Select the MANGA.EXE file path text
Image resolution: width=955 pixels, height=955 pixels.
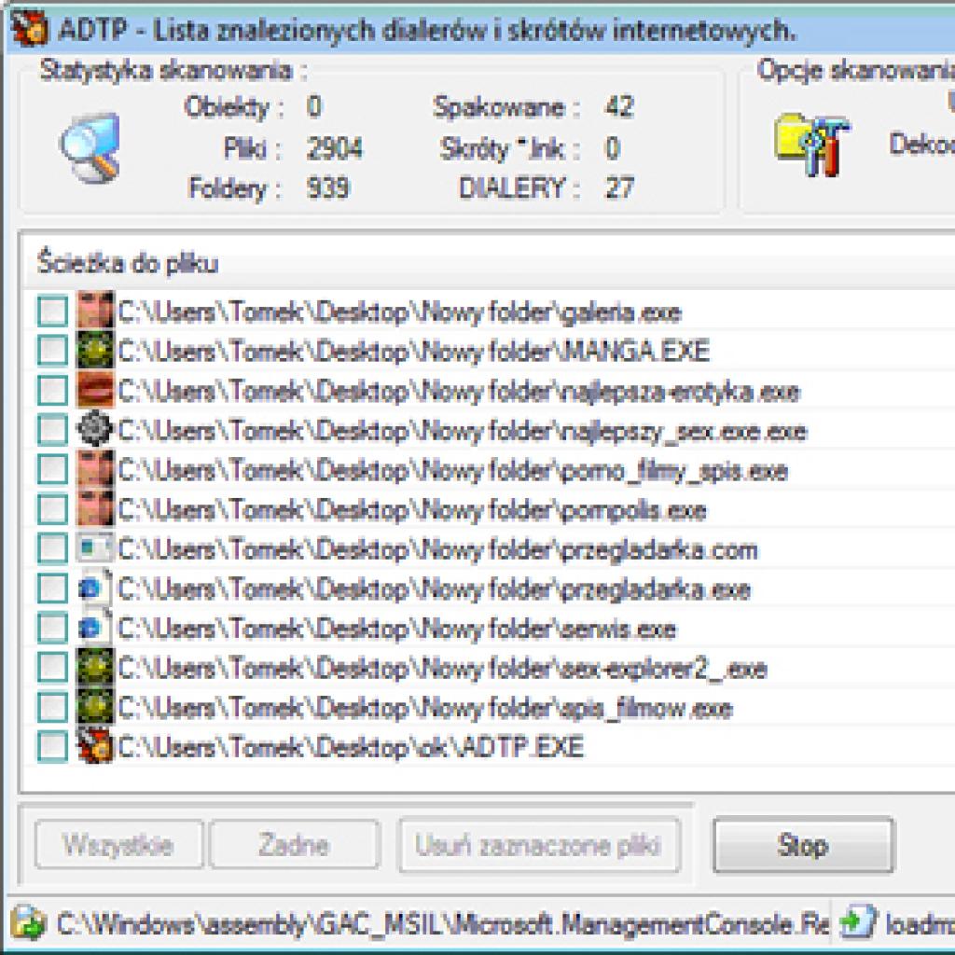tap(414, 352)
